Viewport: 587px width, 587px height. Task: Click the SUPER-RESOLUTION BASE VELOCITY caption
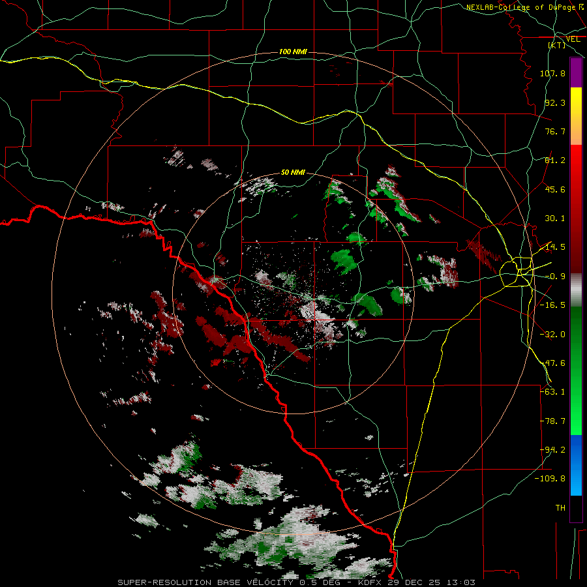pyautogui.click(x=205, y=582)
